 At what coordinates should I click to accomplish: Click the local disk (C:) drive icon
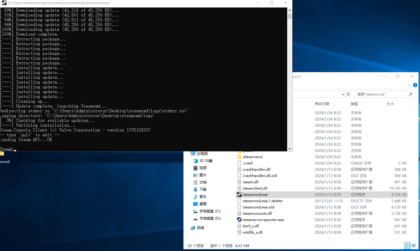pos(195,211)
